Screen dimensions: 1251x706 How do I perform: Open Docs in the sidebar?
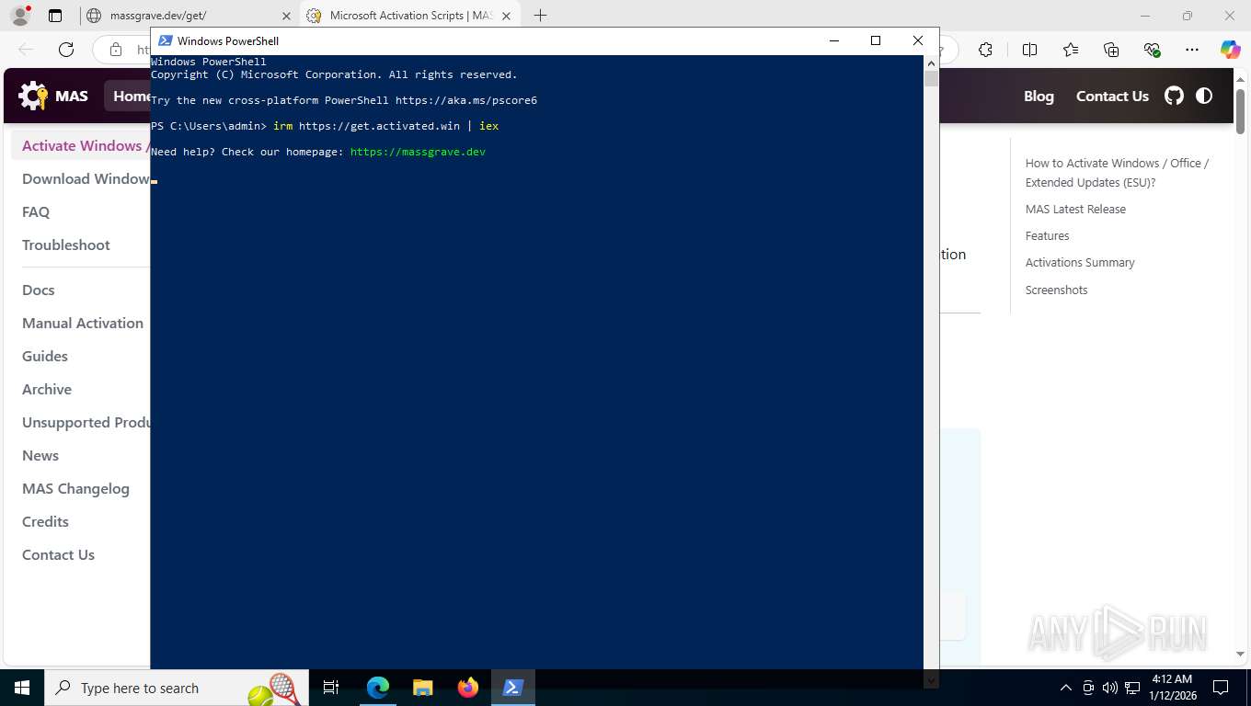(38, 290)
